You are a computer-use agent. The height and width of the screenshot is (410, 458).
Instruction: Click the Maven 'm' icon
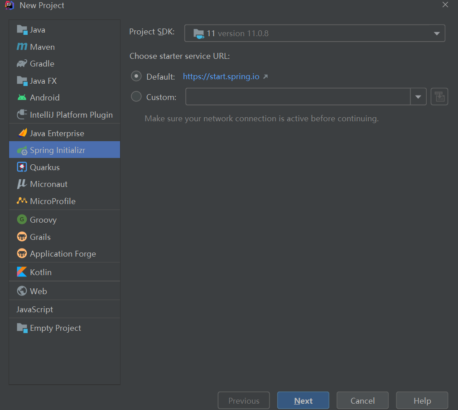pyautogui.click(x=22, y=47)
